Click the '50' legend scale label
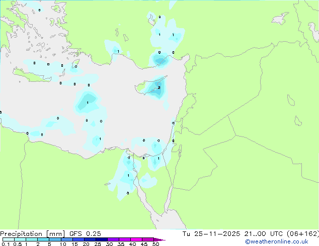The image size is (319, 246). 155,244
